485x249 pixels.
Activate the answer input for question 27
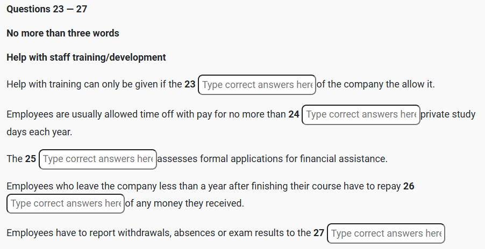coord(386,233)
